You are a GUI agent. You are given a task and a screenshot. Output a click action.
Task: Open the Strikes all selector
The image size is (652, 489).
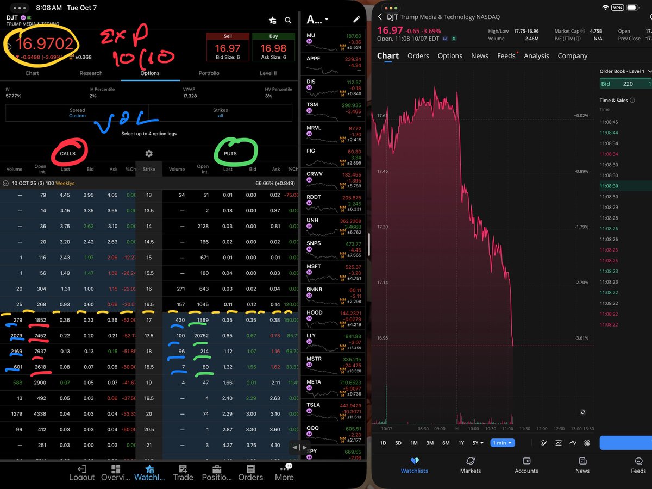coord(220,112)
